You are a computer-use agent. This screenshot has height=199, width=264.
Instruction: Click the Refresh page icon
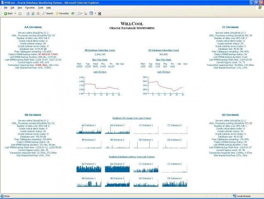click(33, 14)
